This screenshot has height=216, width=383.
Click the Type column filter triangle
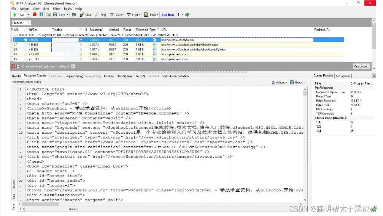point(158,30)
